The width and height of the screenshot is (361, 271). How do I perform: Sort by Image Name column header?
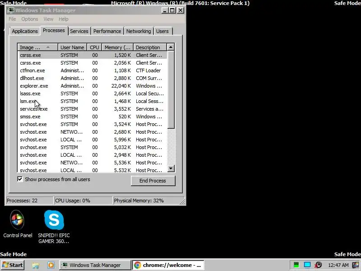pyautogui.click(x=37, y=47)
